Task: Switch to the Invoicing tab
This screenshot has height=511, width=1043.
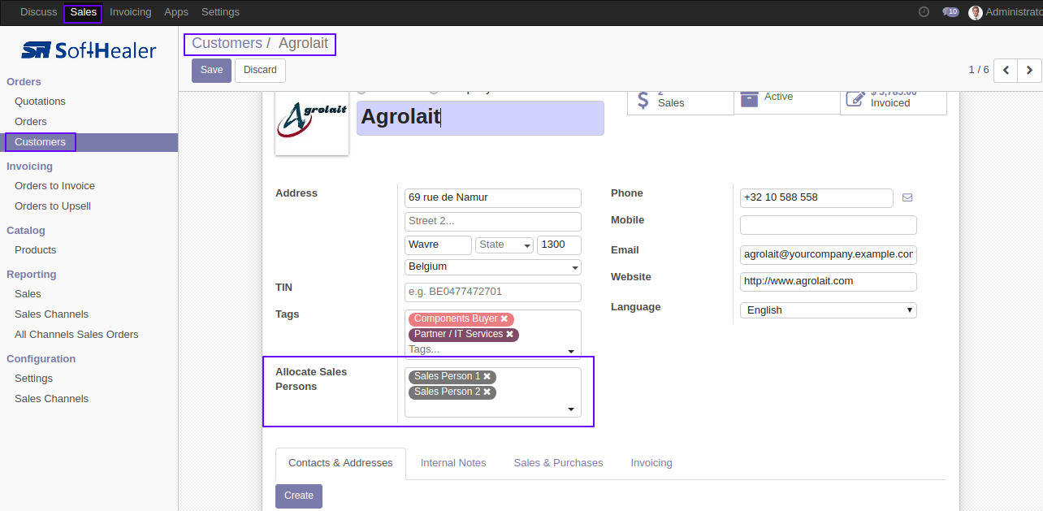Action: tap(651, 463)
